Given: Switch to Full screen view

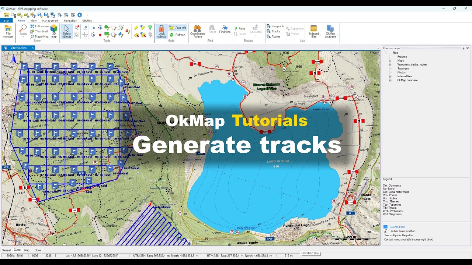Looking at the screenshot, I should (x=39, y=26).
